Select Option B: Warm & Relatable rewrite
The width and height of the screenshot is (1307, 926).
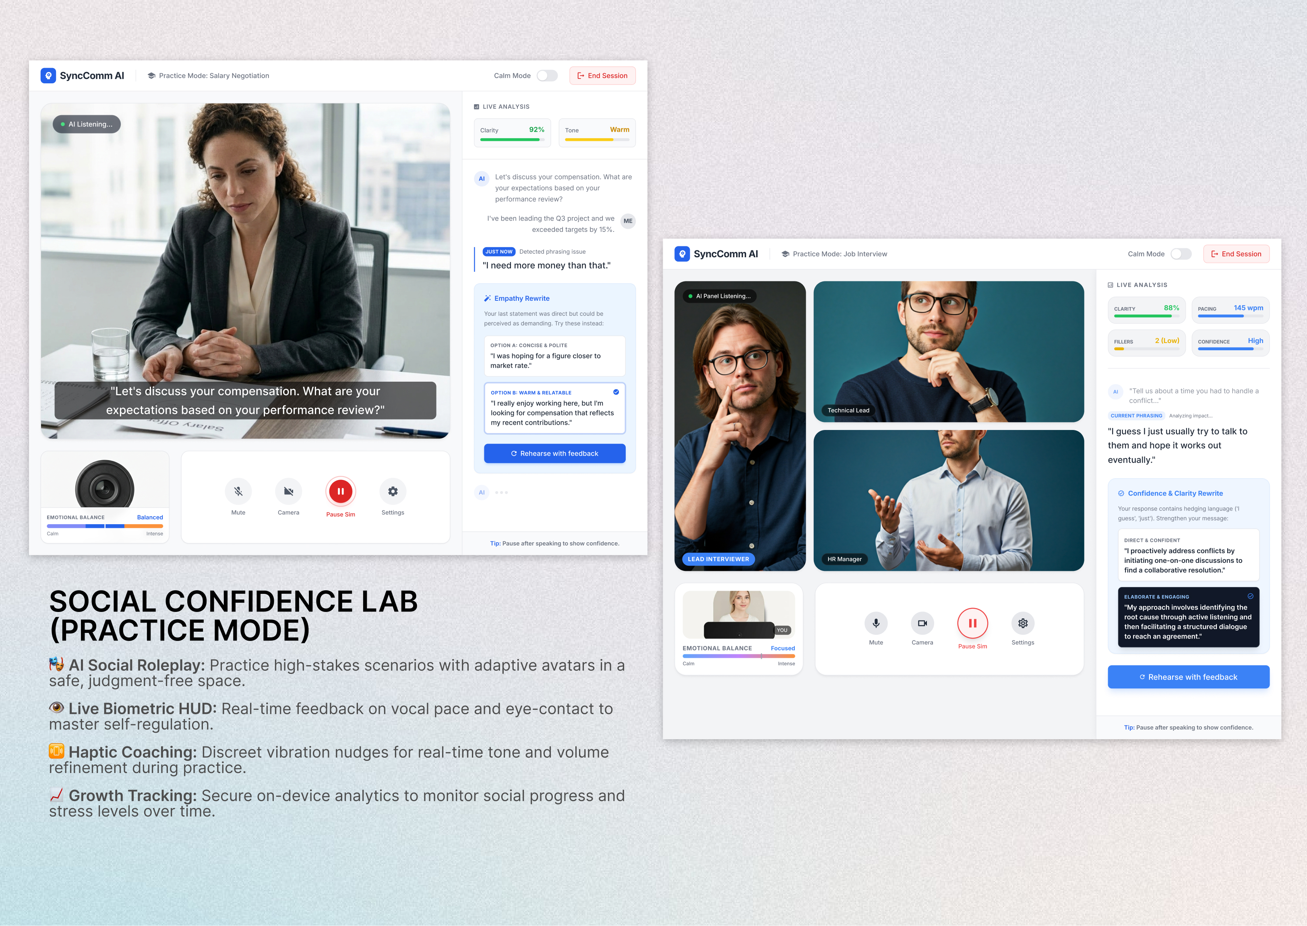coord(554,408)
